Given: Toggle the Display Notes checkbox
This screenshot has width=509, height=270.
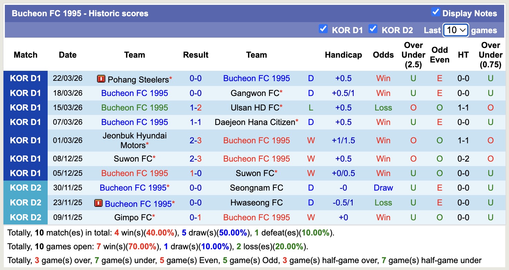Looking at the screenshot, I should [435, 12].
